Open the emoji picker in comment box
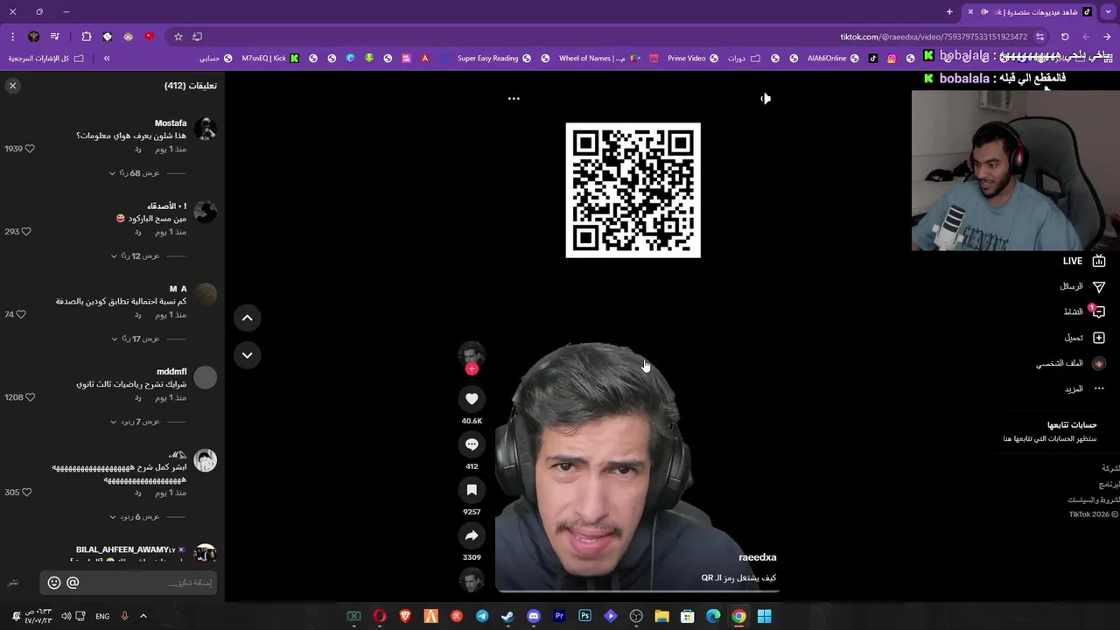Image resolution: width=1120 pixels, height=630 pixels. 54,583
